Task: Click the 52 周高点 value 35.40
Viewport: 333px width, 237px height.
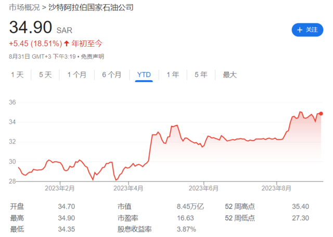Action: coord(301,206)
